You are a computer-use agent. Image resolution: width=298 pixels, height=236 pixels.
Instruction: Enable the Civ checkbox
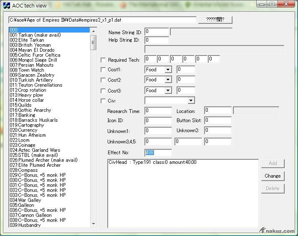[103, 101]
